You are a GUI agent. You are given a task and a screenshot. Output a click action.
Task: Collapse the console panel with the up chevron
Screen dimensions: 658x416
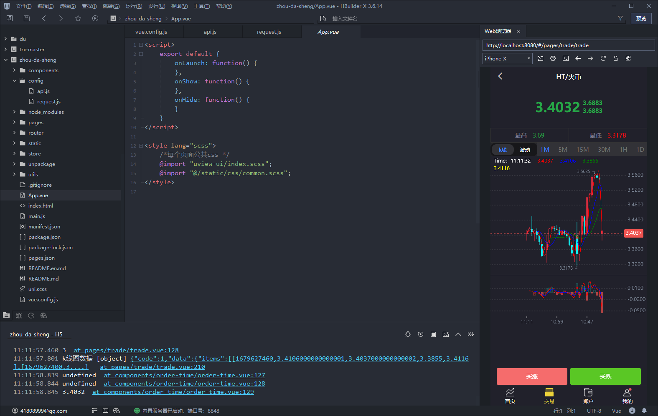pyautogui.click(x=458, y=334)
